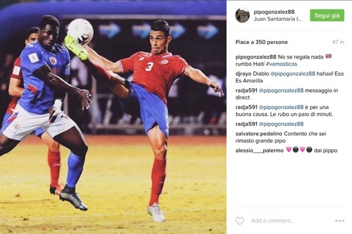Open the pipogonzalez88 username in the header

pos(274,12)
